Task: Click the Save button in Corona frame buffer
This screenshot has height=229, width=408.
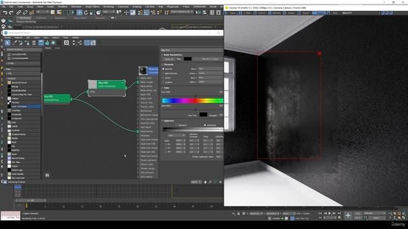Action: [232, 13]
